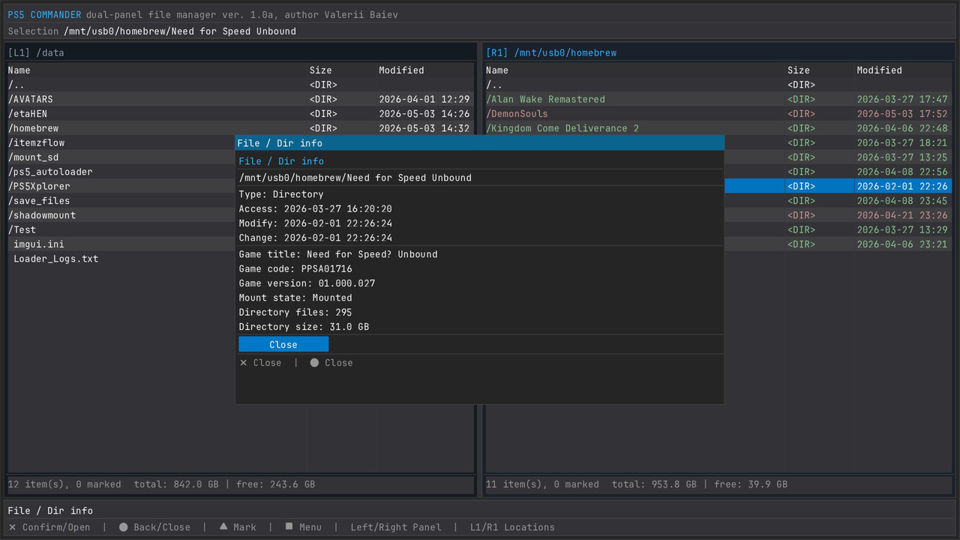Click right panel row dated 2026-03-27 13:29
960x540 pixels.
(838, 229)
